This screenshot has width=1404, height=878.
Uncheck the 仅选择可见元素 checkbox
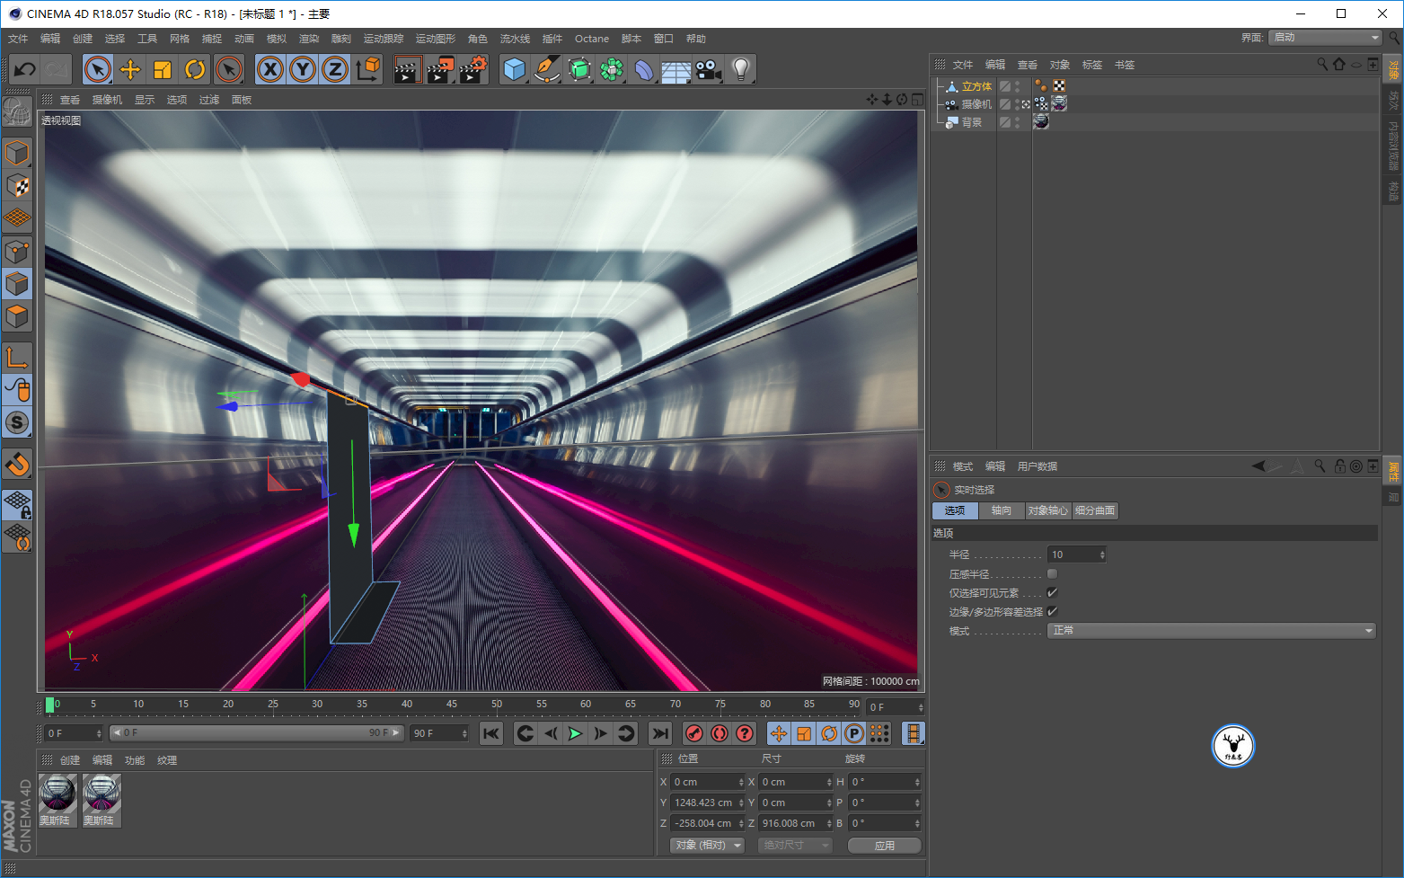click(1052, 593)
